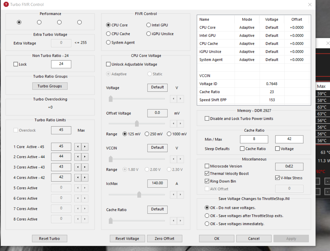Decrease the 2 Cores Active ratio arrow
Viewport: 330px width, 251px height.
coord(78,157)
